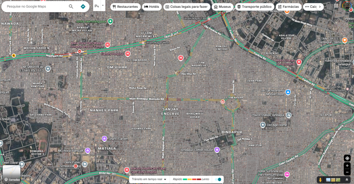
Task: Filter by Farmácias
Action: [x=289, y=7]
